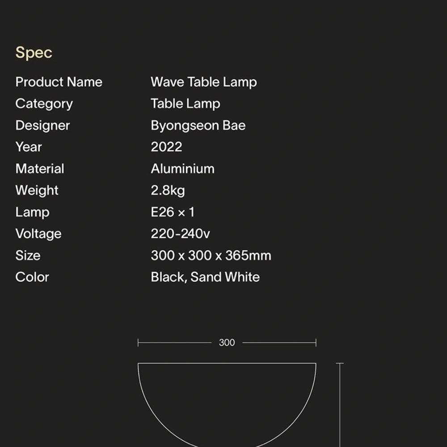Click the Color label
Screen dimensions: 447x447
32,277
